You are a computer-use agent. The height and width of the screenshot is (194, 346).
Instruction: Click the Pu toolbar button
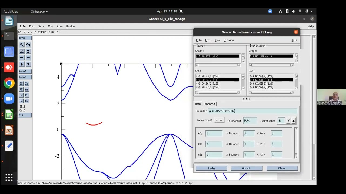(27, 95)
